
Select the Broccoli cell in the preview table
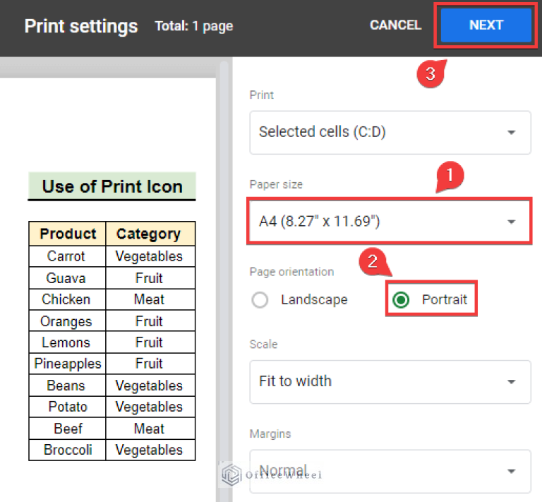(x=66, y=450)
